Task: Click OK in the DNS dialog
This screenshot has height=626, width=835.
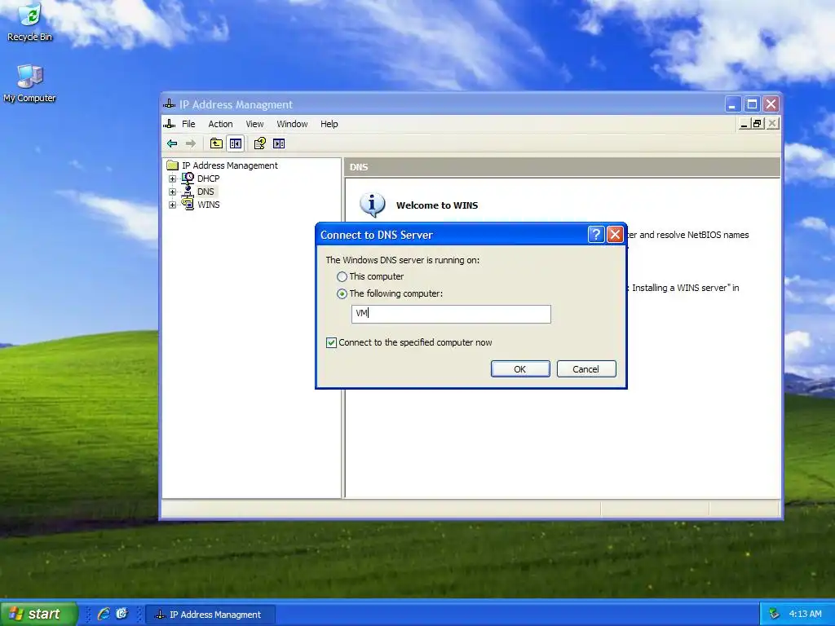Action: click(x=520, y=369)
